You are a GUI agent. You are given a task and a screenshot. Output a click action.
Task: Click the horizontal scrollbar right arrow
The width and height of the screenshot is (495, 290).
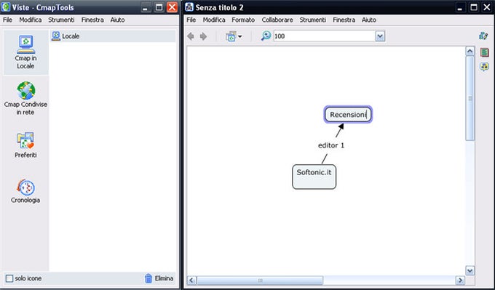click(460, 281)
